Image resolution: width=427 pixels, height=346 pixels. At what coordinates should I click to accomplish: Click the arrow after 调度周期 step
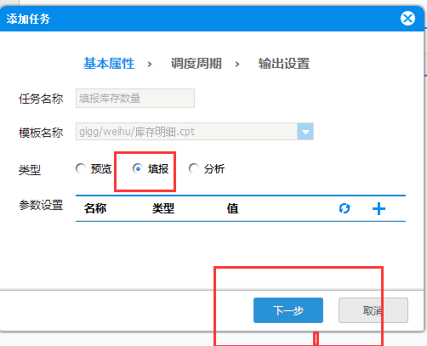click(x=237, y=64)
